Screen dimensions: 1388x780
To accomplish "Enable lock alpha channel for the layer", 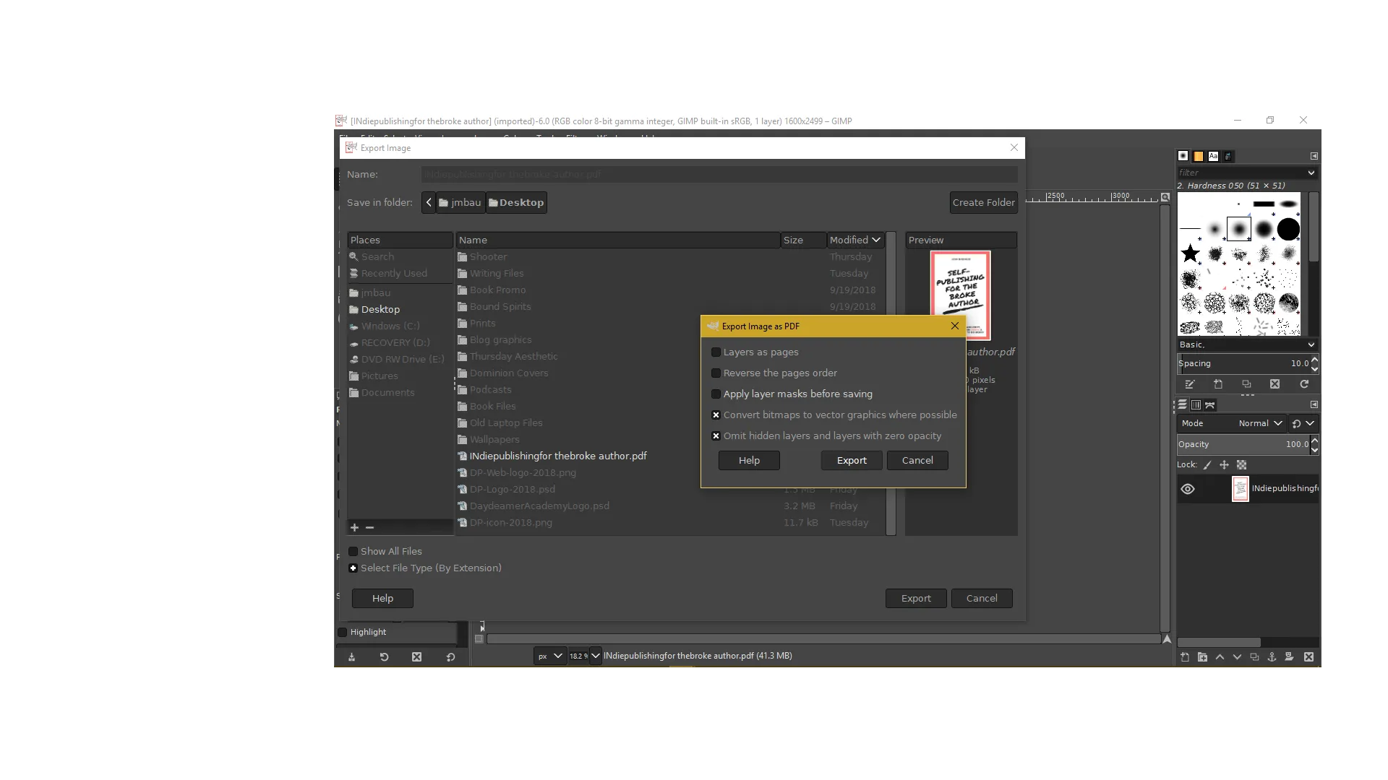I will 1242,465.
